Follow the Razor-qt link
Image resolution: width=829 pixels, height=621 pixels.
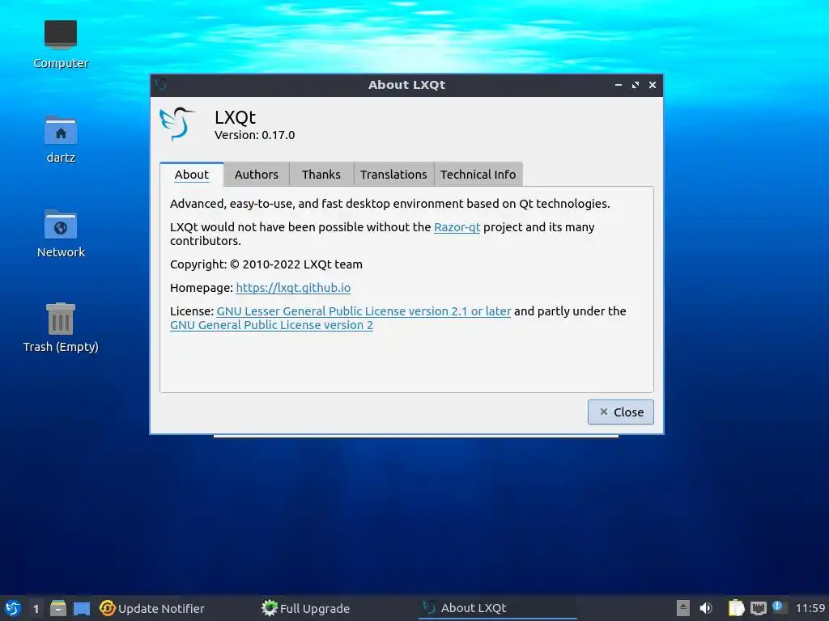coord(457,227)
